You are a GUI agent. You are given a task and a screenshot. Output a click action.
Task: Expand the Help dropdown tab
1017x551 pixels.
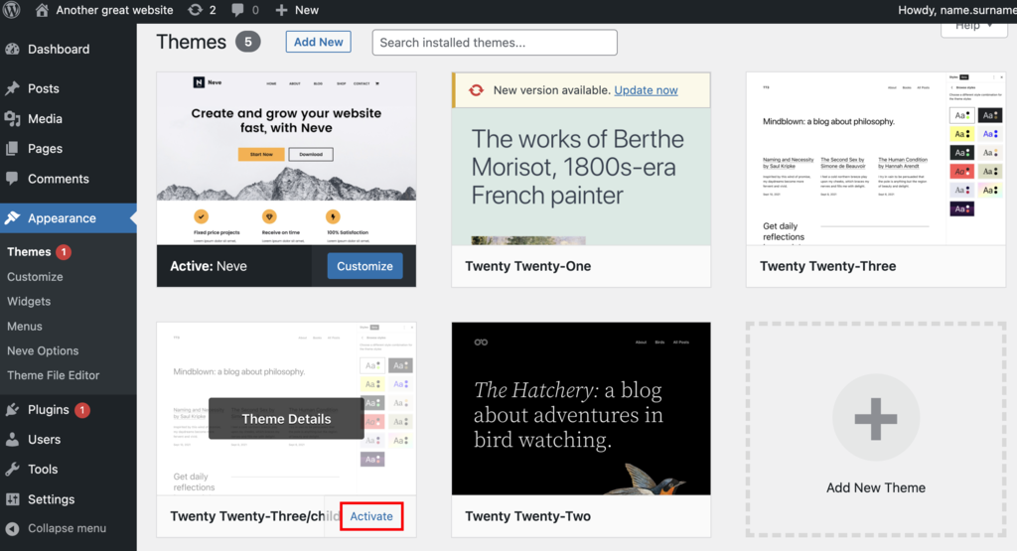point(974,27)
